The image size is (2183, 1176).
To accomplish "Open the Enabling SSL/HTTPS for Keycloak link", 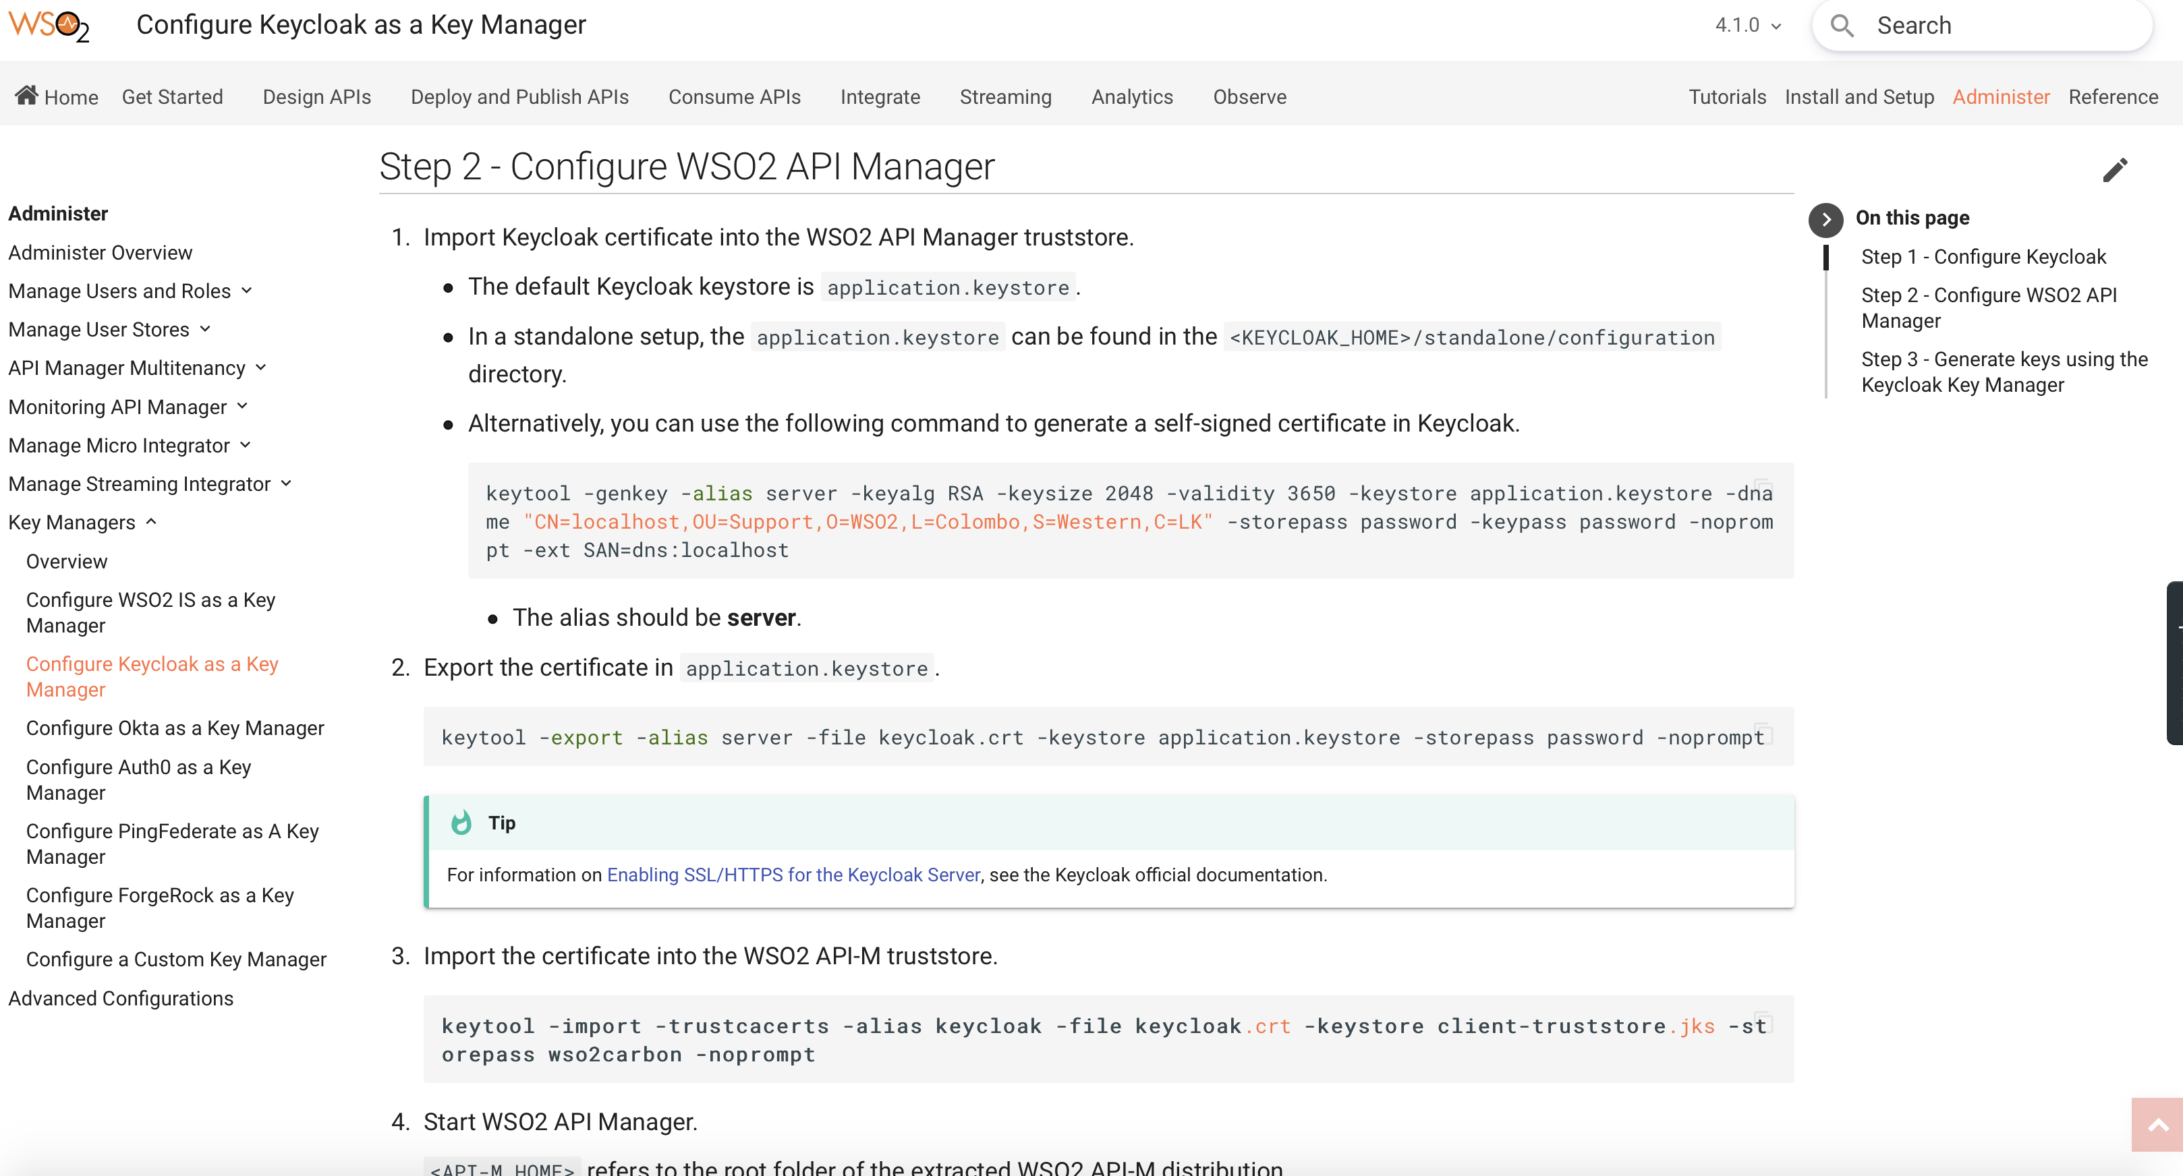I will click(x=793, y=875).
